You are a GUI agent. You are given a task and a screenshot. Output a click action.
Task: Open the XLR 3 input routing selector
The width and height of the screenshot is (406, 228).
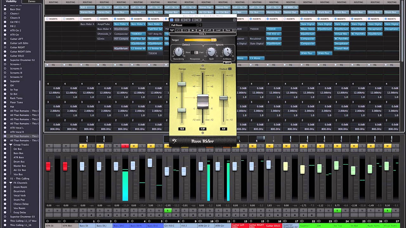pyautogui.click(x=87, y=7)
